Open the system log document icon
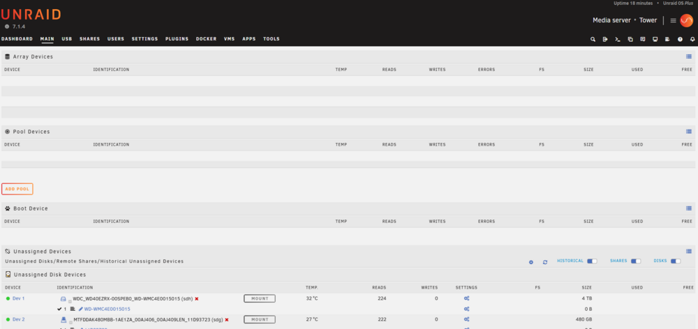Viewport: 698px width, 329px height. (668, 39)
